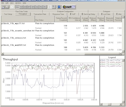126x107 pixels.
Task: Select legend entry p2desk_11b_orinoco.tst Pair 1
Action: pyautogui.click(x=111, y=64)
